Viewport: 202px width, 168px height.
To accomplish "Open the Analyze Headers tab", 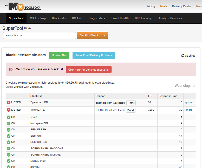I will coord(170,18).
